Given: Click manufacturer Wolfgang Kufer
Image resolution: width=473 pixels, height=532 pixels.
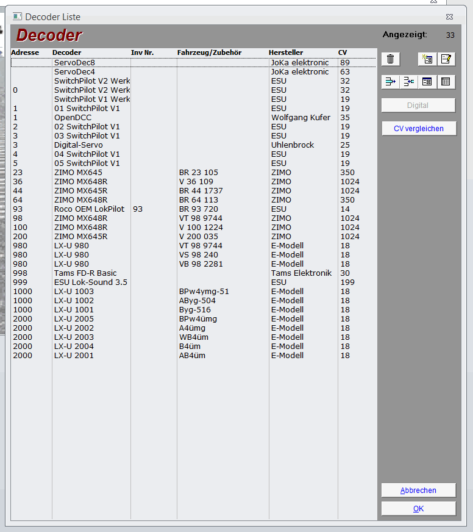Looking at the screenshot, I should click(301, 118).
